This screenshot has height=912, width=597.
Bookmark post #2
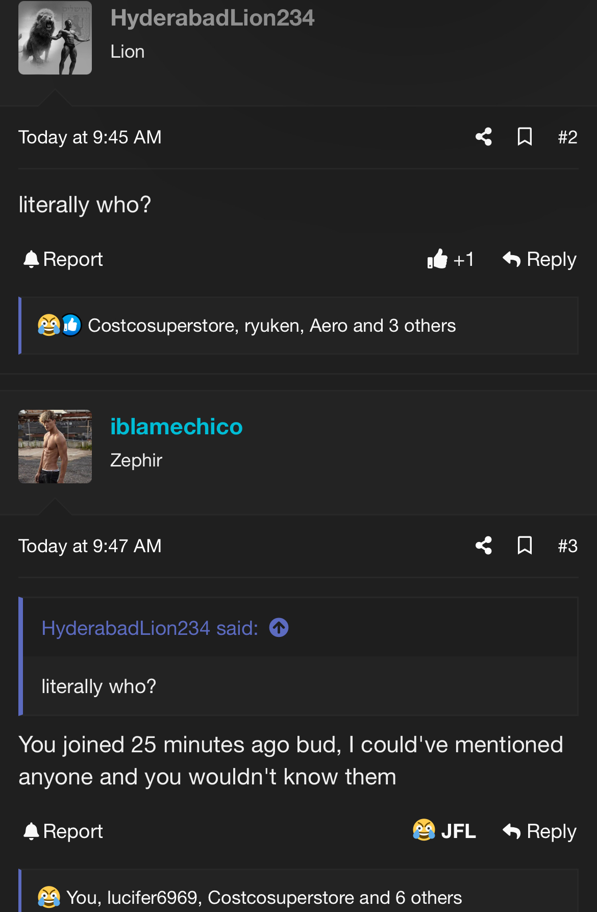pyautogui.click(x=525, y=137)
